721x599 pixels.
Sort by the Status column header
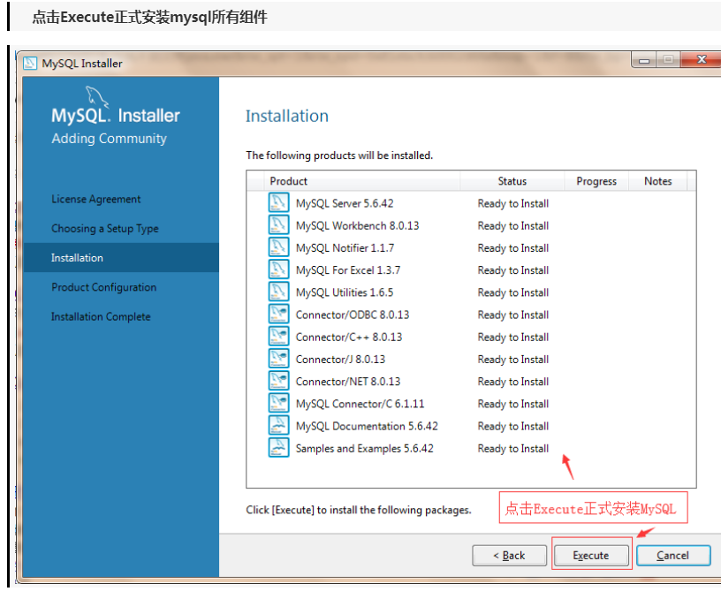512,181
